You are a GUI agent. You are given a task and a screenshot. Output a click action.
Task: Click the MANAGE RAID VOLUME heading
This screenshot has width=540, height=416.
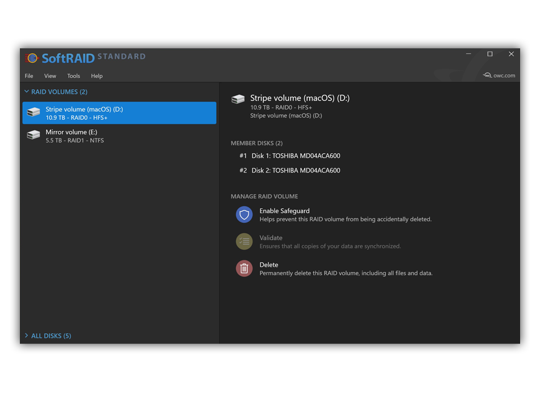click(264, 196)
